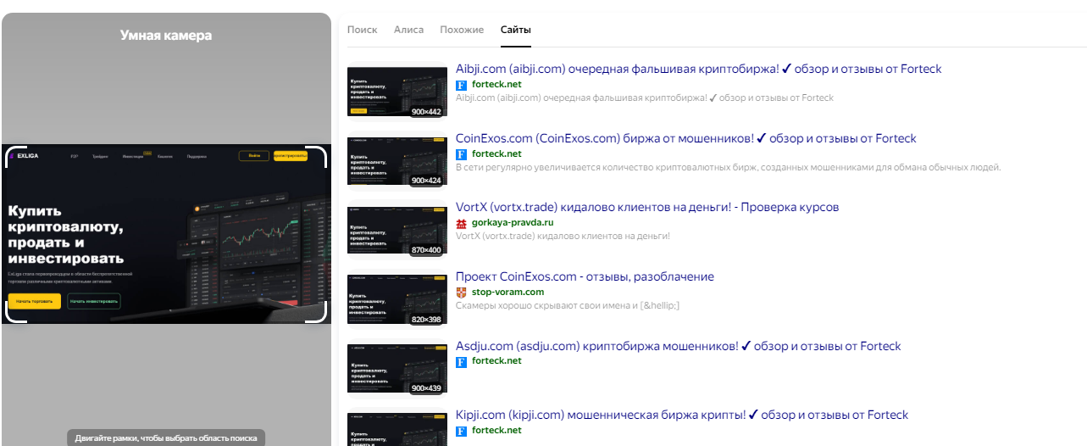Click the forteck.net favicon under the Aibji.com title
The height and width of the screenshot is (446, 1087).
pos(461,85)
